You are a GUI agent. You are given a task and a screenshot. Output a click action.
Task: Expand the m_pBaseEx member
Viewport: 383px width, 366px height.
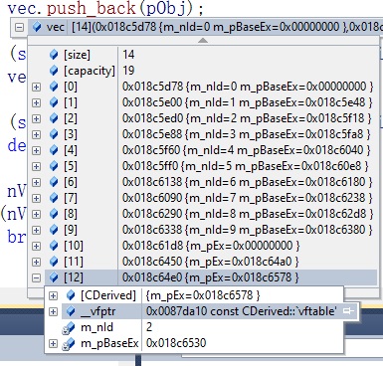tap(53, 343)
